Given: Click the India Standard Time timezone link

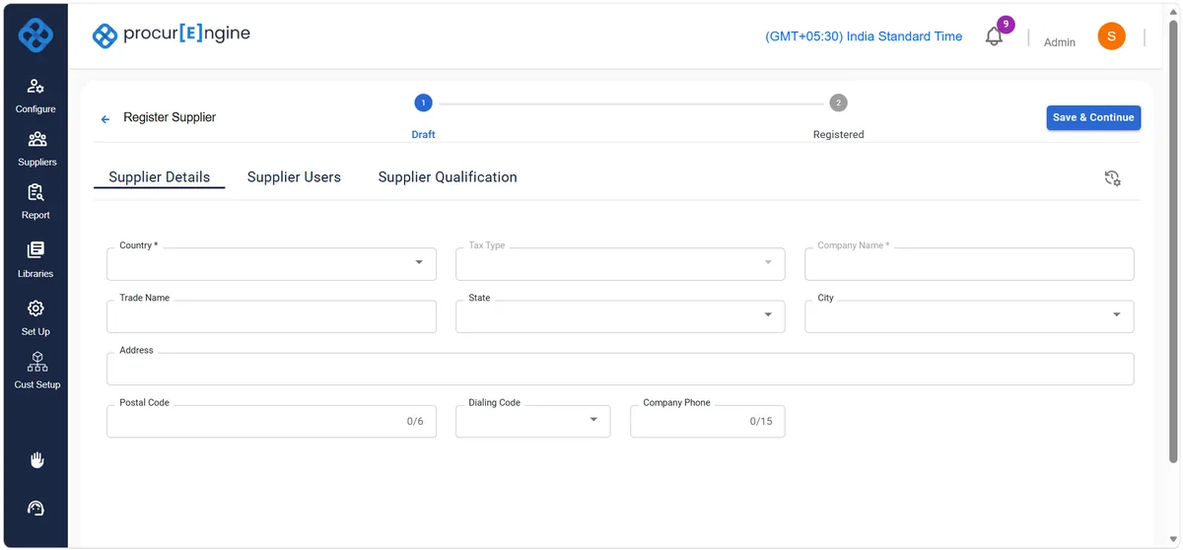Looking at the screenshot, I should [x=864, y=36].
